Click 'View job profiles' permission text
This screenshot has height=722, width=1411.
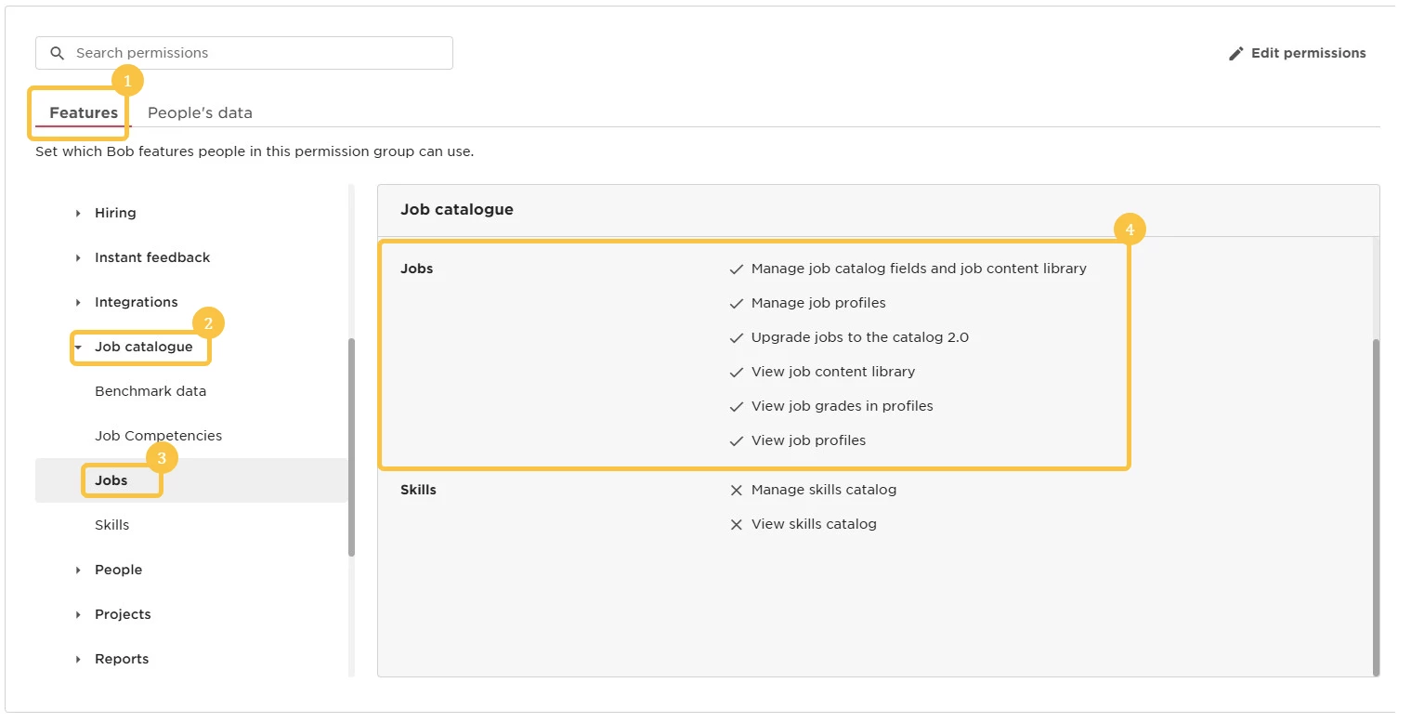point(808,440)
